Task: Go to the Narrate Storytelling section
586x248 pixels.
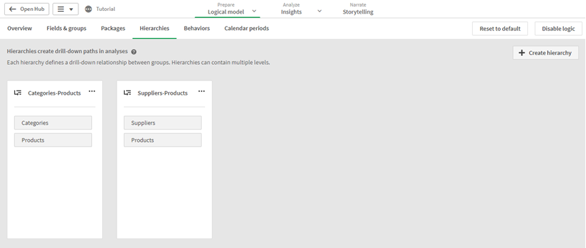Action: (358, 9)
